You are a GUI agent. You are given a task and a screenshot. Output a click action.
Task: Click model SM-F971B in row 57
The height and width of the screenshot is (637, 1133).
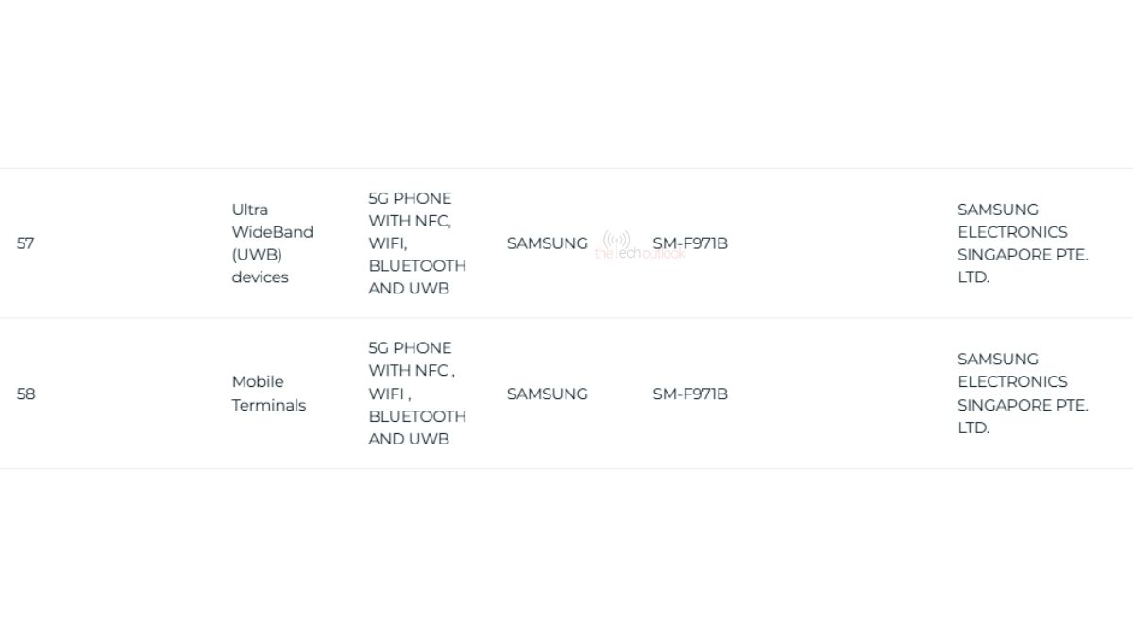(690, 243)
